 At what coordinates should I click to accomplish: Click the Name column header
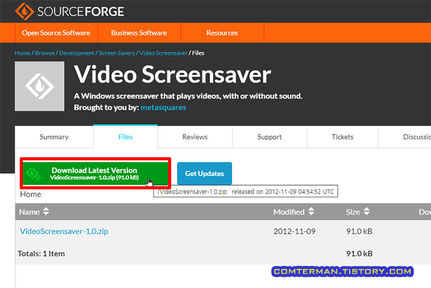[30, 212]
